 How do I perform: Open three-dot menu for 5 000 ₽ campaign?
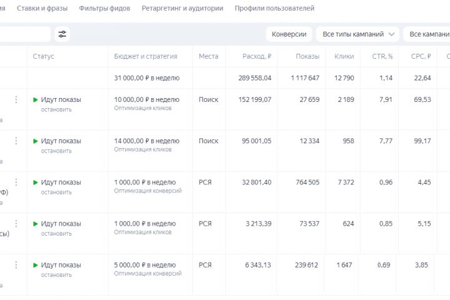click(16, 264)
